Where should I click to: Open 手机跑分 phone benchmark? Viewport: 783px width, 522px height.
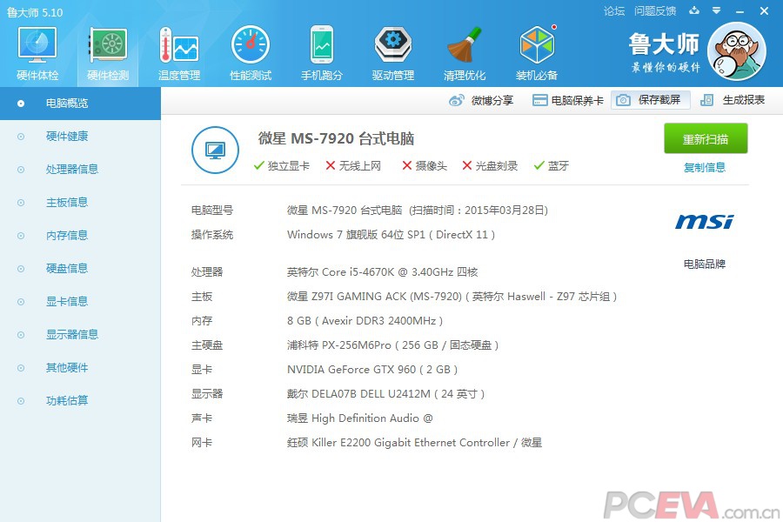(322, 54)
